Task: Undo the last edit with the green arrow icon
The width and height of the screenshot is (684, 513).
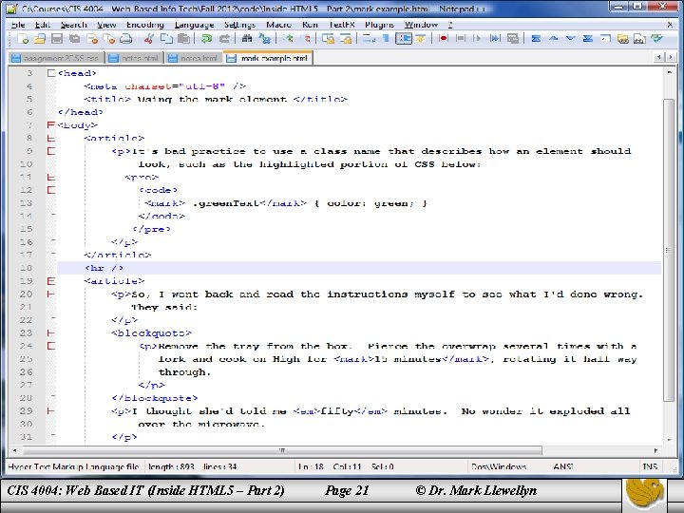Action: pos(206,39)
